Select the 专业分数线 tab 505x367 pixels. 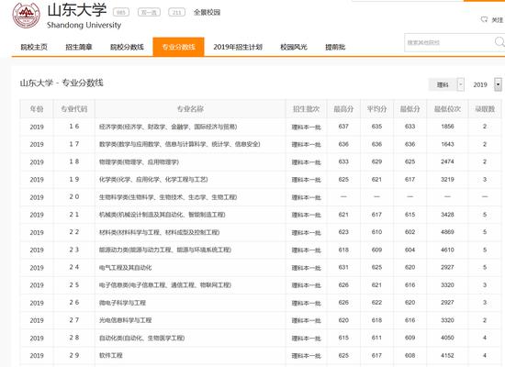(x=178, y=47)
